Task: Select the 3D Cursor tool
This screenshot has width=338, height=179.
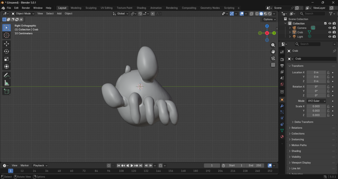Action: [6, 35]
